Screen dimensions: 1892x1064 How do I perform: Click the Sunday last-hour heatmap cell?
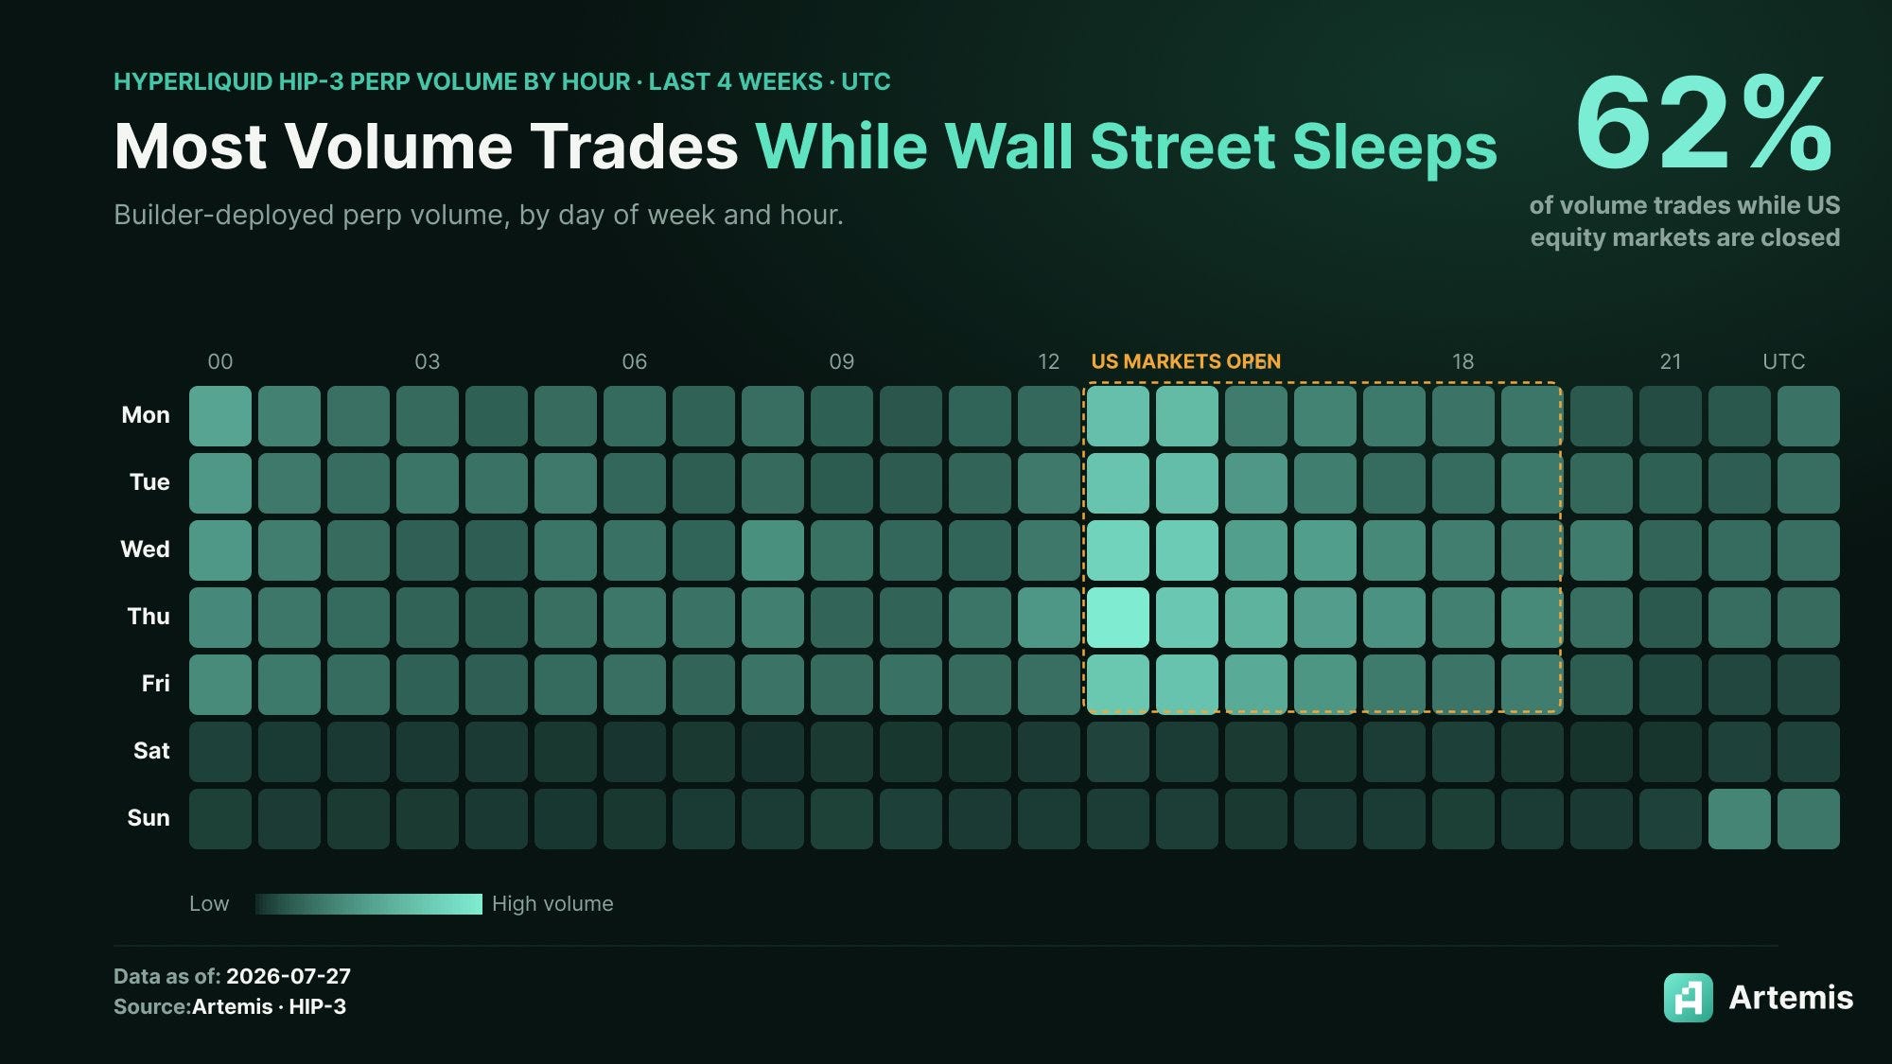(x=1809, y=819)
